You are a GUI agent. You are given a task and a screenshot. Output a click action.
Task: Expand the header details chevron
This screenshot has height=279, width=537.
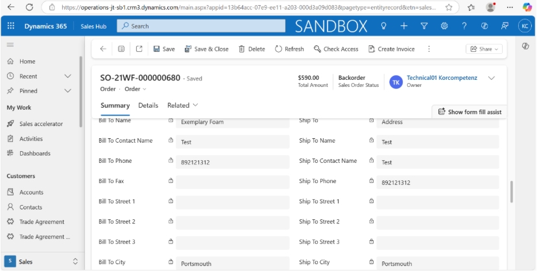click(492, 78)
